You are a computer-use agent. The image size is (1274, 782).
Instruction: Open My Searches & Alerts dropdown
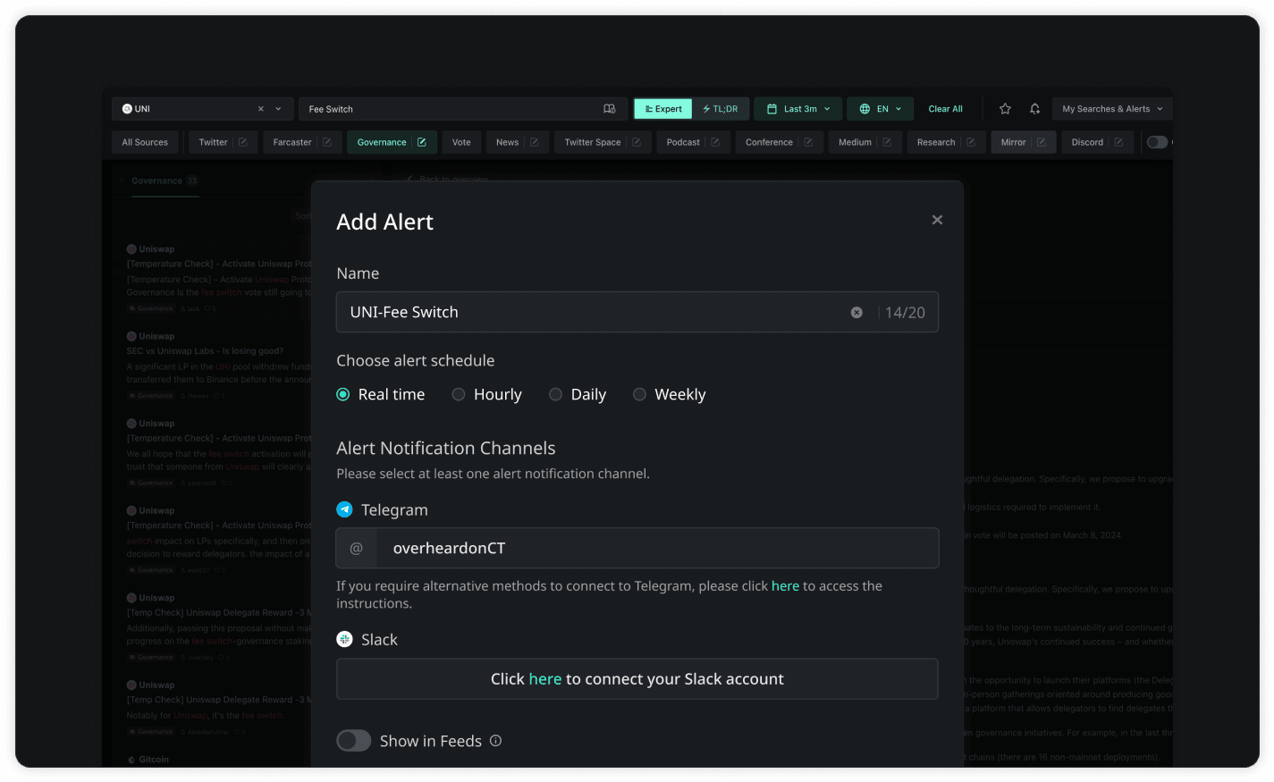click(1112, 109)
